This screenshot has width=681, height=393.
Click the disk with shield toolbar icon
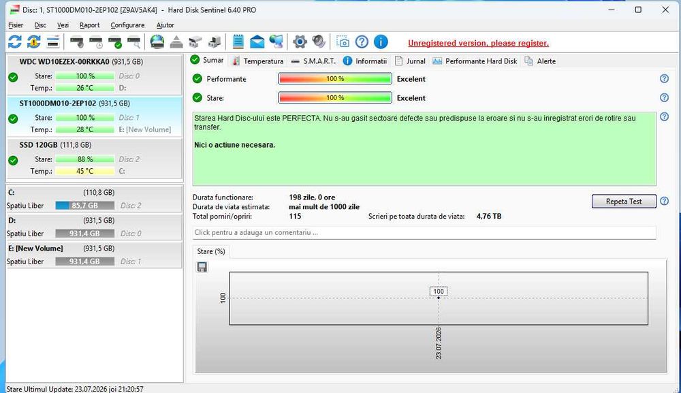click(77, 42)
